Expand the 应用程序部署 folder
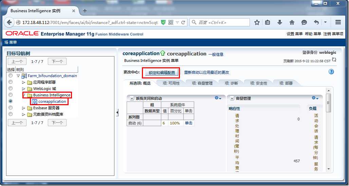Image resolution: width=349 pixels, height=186 pixels. 23,83
